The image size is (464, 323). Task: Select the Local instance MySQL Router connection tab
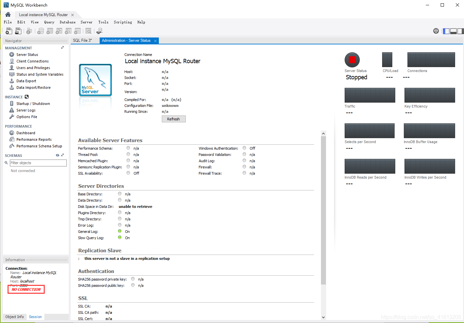coord(43,15)
